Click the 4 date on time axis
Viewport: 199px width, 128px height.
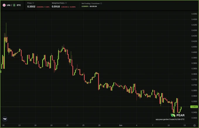pos(137,125)
